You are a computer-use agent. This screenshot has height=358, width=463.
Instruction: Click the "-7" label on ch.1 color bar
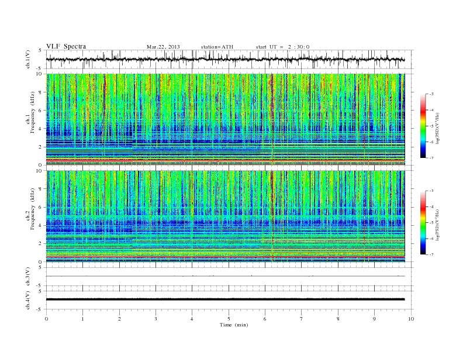[x=431, y=158]
